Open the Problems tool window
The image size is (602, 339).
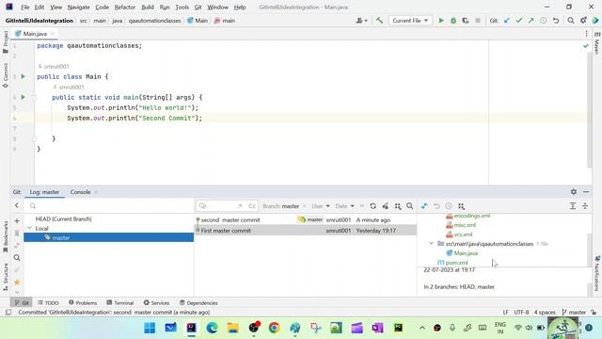click(x=83, y=303)
